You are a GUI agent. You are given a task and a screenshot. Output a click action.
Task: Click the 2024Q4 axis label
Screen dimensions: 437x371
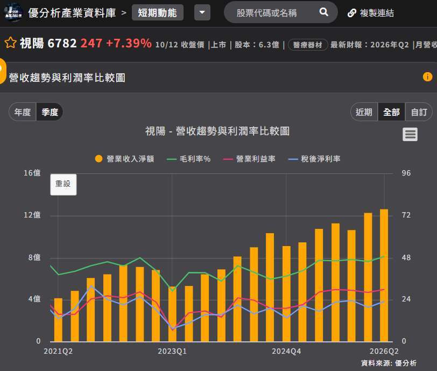286,351
